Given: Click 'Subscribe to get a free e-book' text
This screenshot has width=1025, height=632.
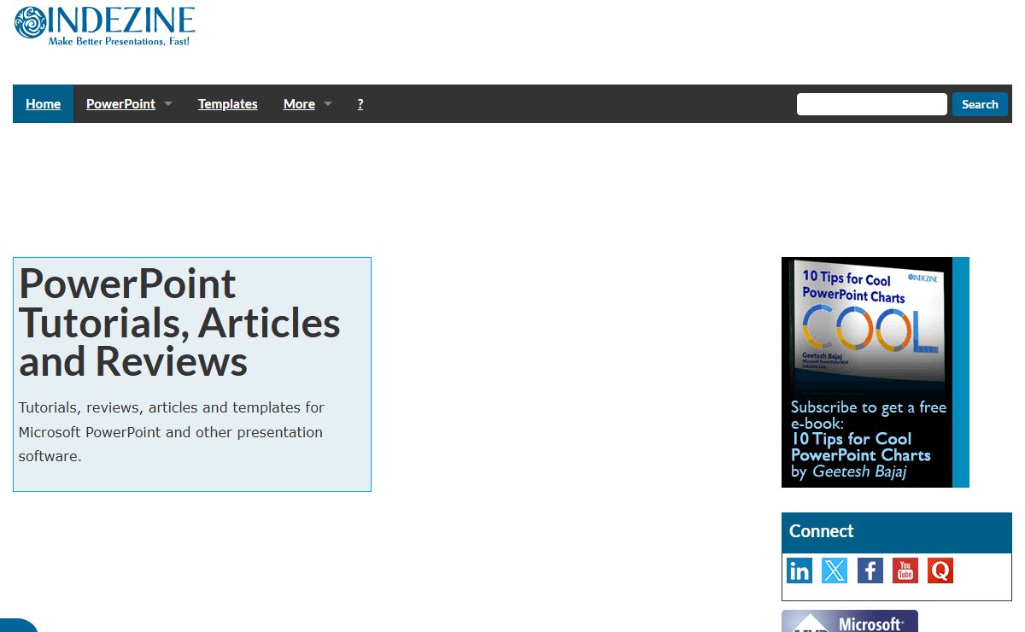Looking at the screenshot, I should coord(869,415).
